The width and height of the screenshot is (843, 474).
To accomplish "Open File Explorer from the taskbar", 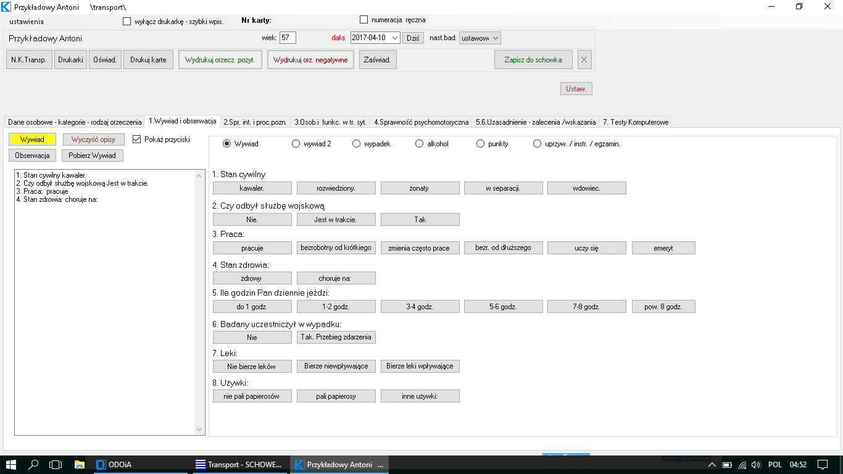I will (x=79, y=464).
